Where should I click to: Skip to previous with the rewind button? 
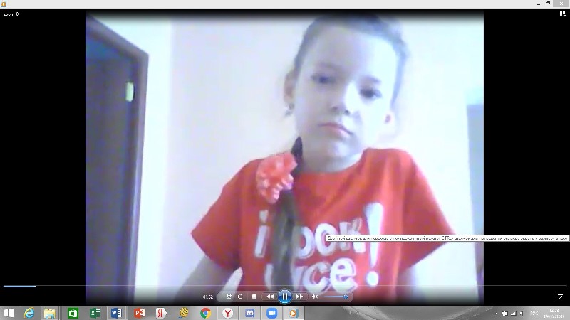coord(270,296)
